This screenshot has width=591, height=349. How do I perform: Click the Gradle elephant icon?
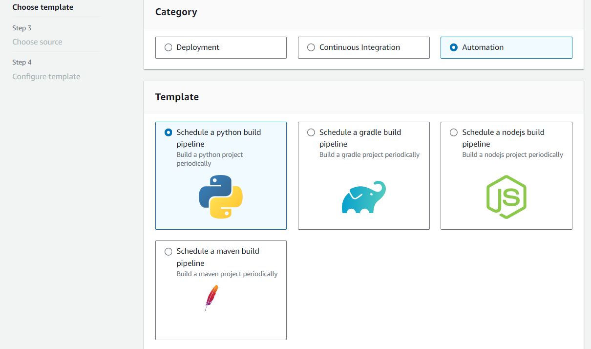[x=363, y=197]
